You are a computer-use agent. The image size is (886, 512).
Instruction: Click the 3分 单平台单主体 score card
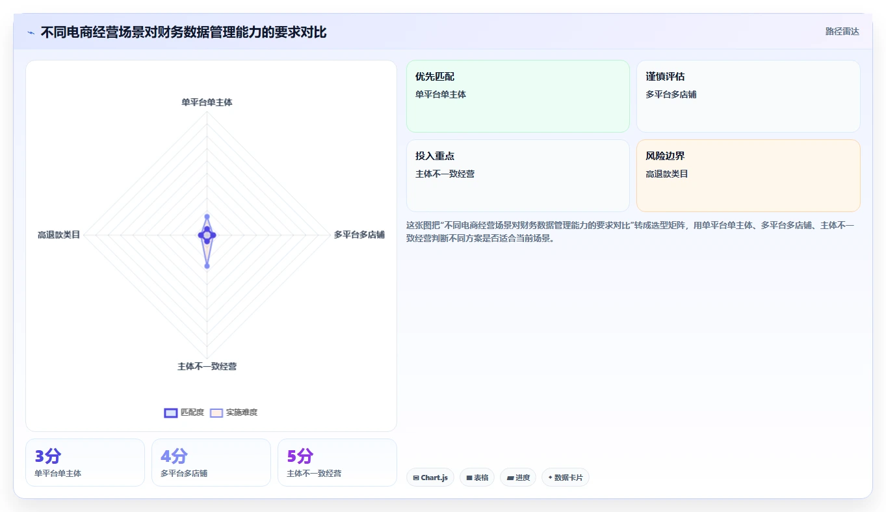(x=85, y=463)
